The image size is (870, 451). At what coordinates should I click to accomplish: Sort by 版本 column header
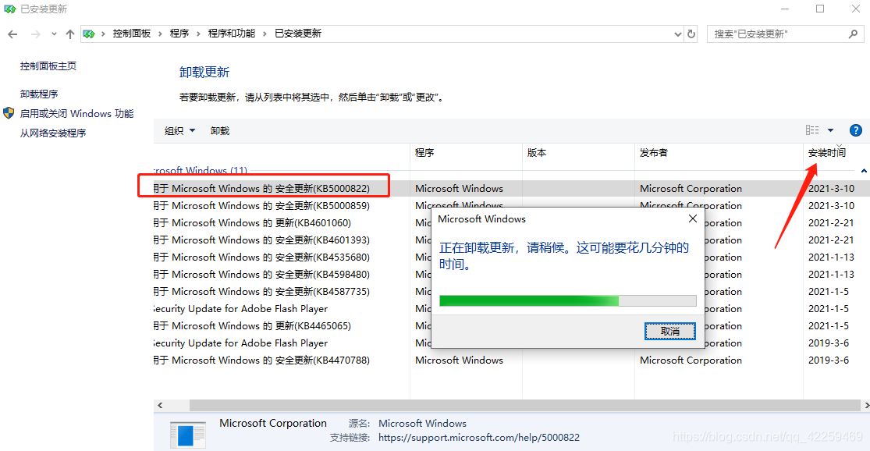tap(579, 153)
